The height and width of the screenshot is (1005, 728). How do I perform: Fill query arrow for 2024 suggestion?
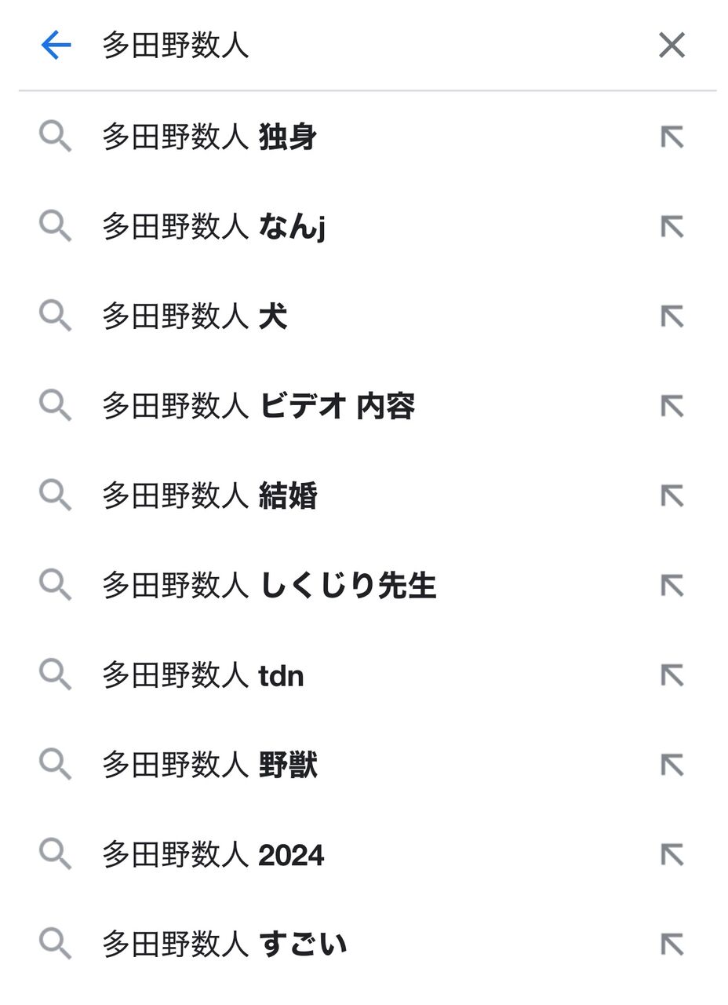click(x=672, y=854)
